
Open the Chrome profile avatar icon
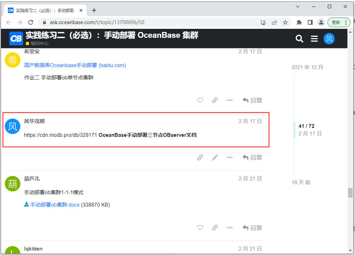point(321,22)
